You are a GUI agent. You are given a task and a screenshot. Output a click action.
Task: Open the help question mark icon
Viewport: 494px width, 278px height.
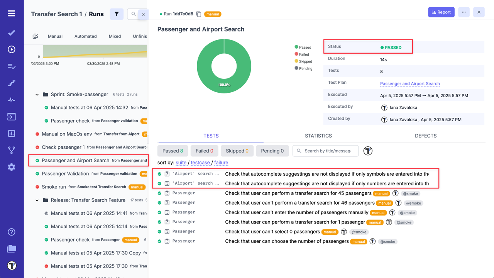tap(12, 232)
